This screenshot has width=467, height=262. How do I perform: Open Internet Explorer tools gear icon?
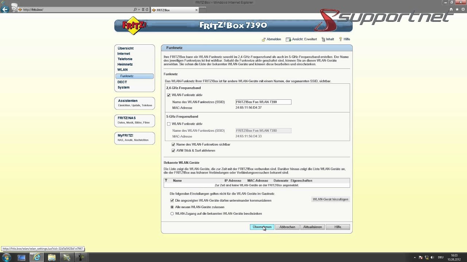tap(463, 9)
